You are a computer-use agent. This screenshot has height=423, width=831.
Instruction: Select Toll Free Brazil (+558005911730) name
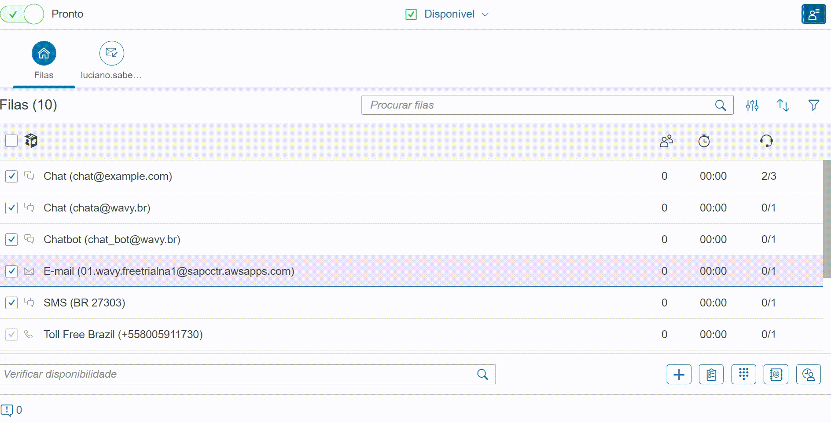coord(123,335)
